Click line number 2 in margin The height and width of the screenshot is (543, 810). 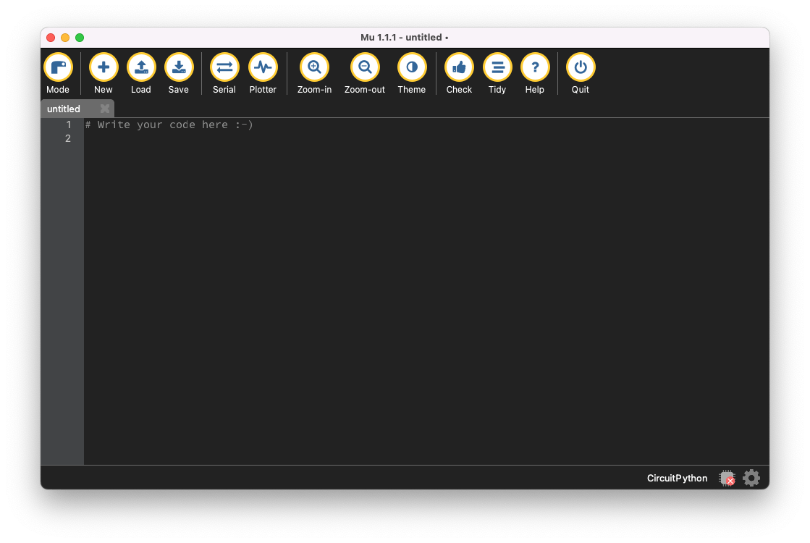[68, 138]
